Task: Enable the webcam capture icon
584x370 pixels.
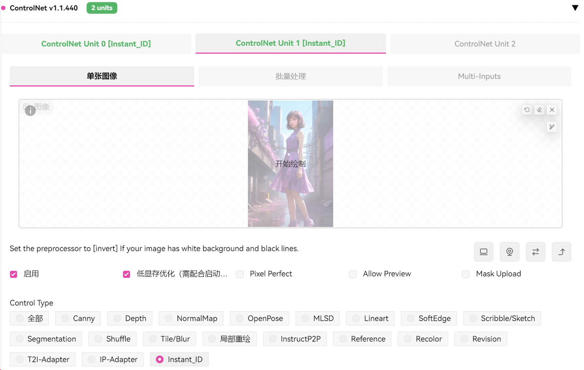Action: (x=509, y=251)
